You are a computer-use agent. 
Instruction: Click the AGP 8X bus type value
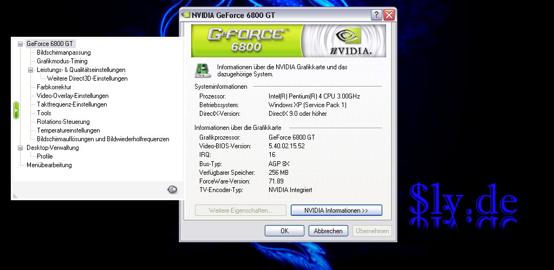(279, 164)
